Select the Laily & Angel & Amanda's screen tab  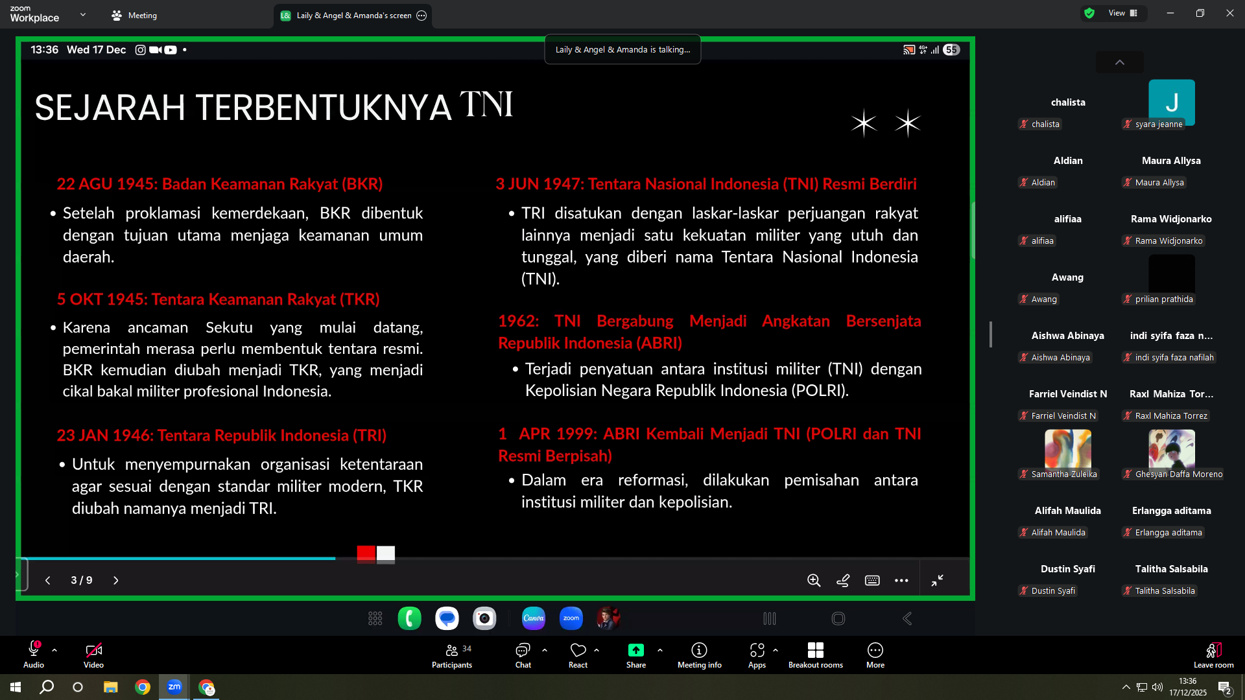353,16
